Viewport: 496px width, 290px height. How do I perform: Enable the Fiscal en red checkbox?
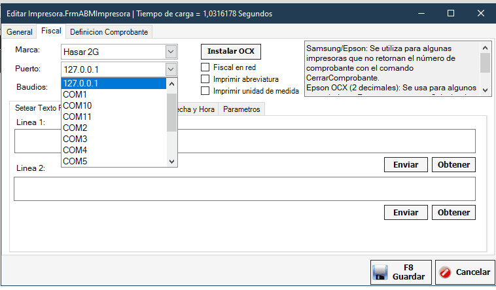pyautogui.click(x=205, y=67)
